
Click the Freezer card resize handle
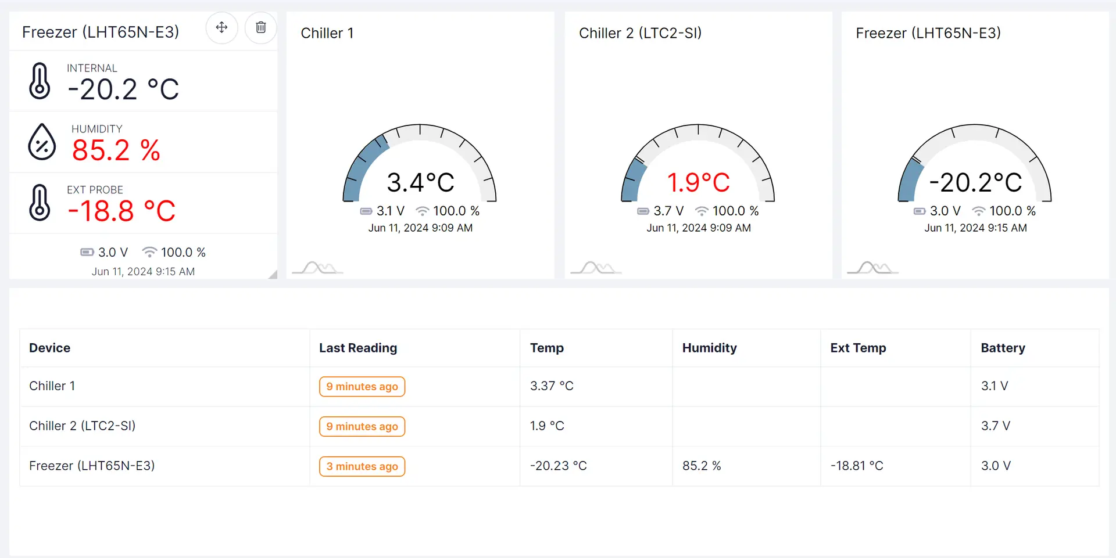pyautogui.click(x=272, y=274)
